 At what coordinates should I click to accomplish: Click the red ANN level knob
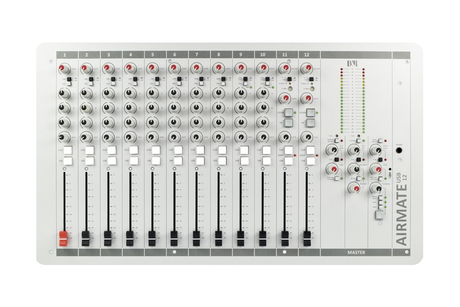377,169
